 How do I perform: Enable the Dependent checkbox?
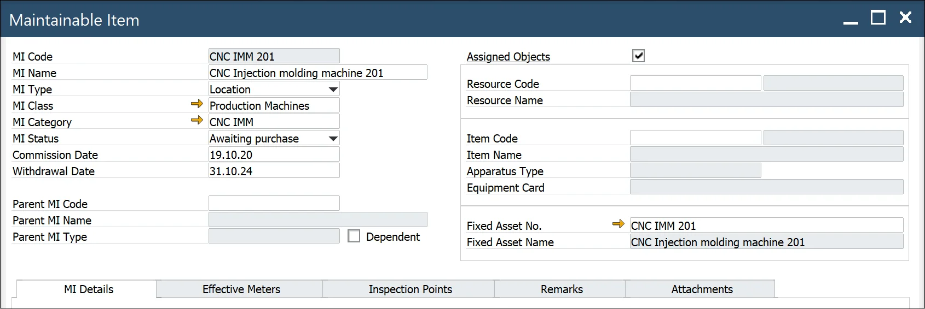tap(354, 236)
